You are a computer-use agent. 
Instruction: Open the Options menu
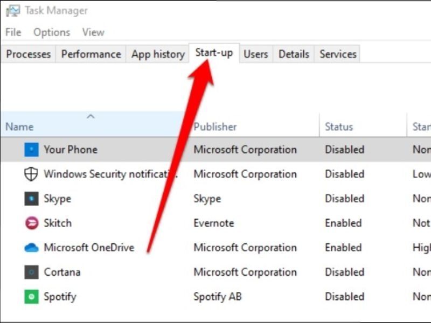51,32
